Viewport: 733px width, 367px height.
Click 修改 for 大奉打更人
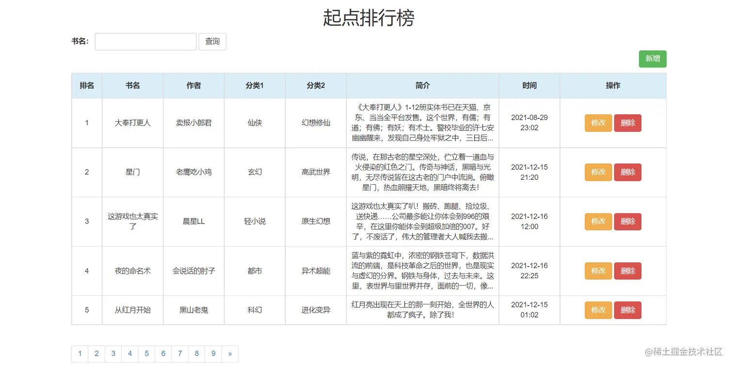click(x=598, y=123)
